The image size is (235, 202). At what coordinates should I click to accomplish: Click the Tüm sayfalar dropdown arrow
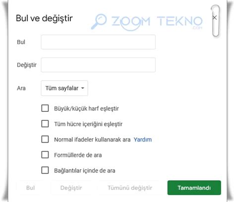83,88
